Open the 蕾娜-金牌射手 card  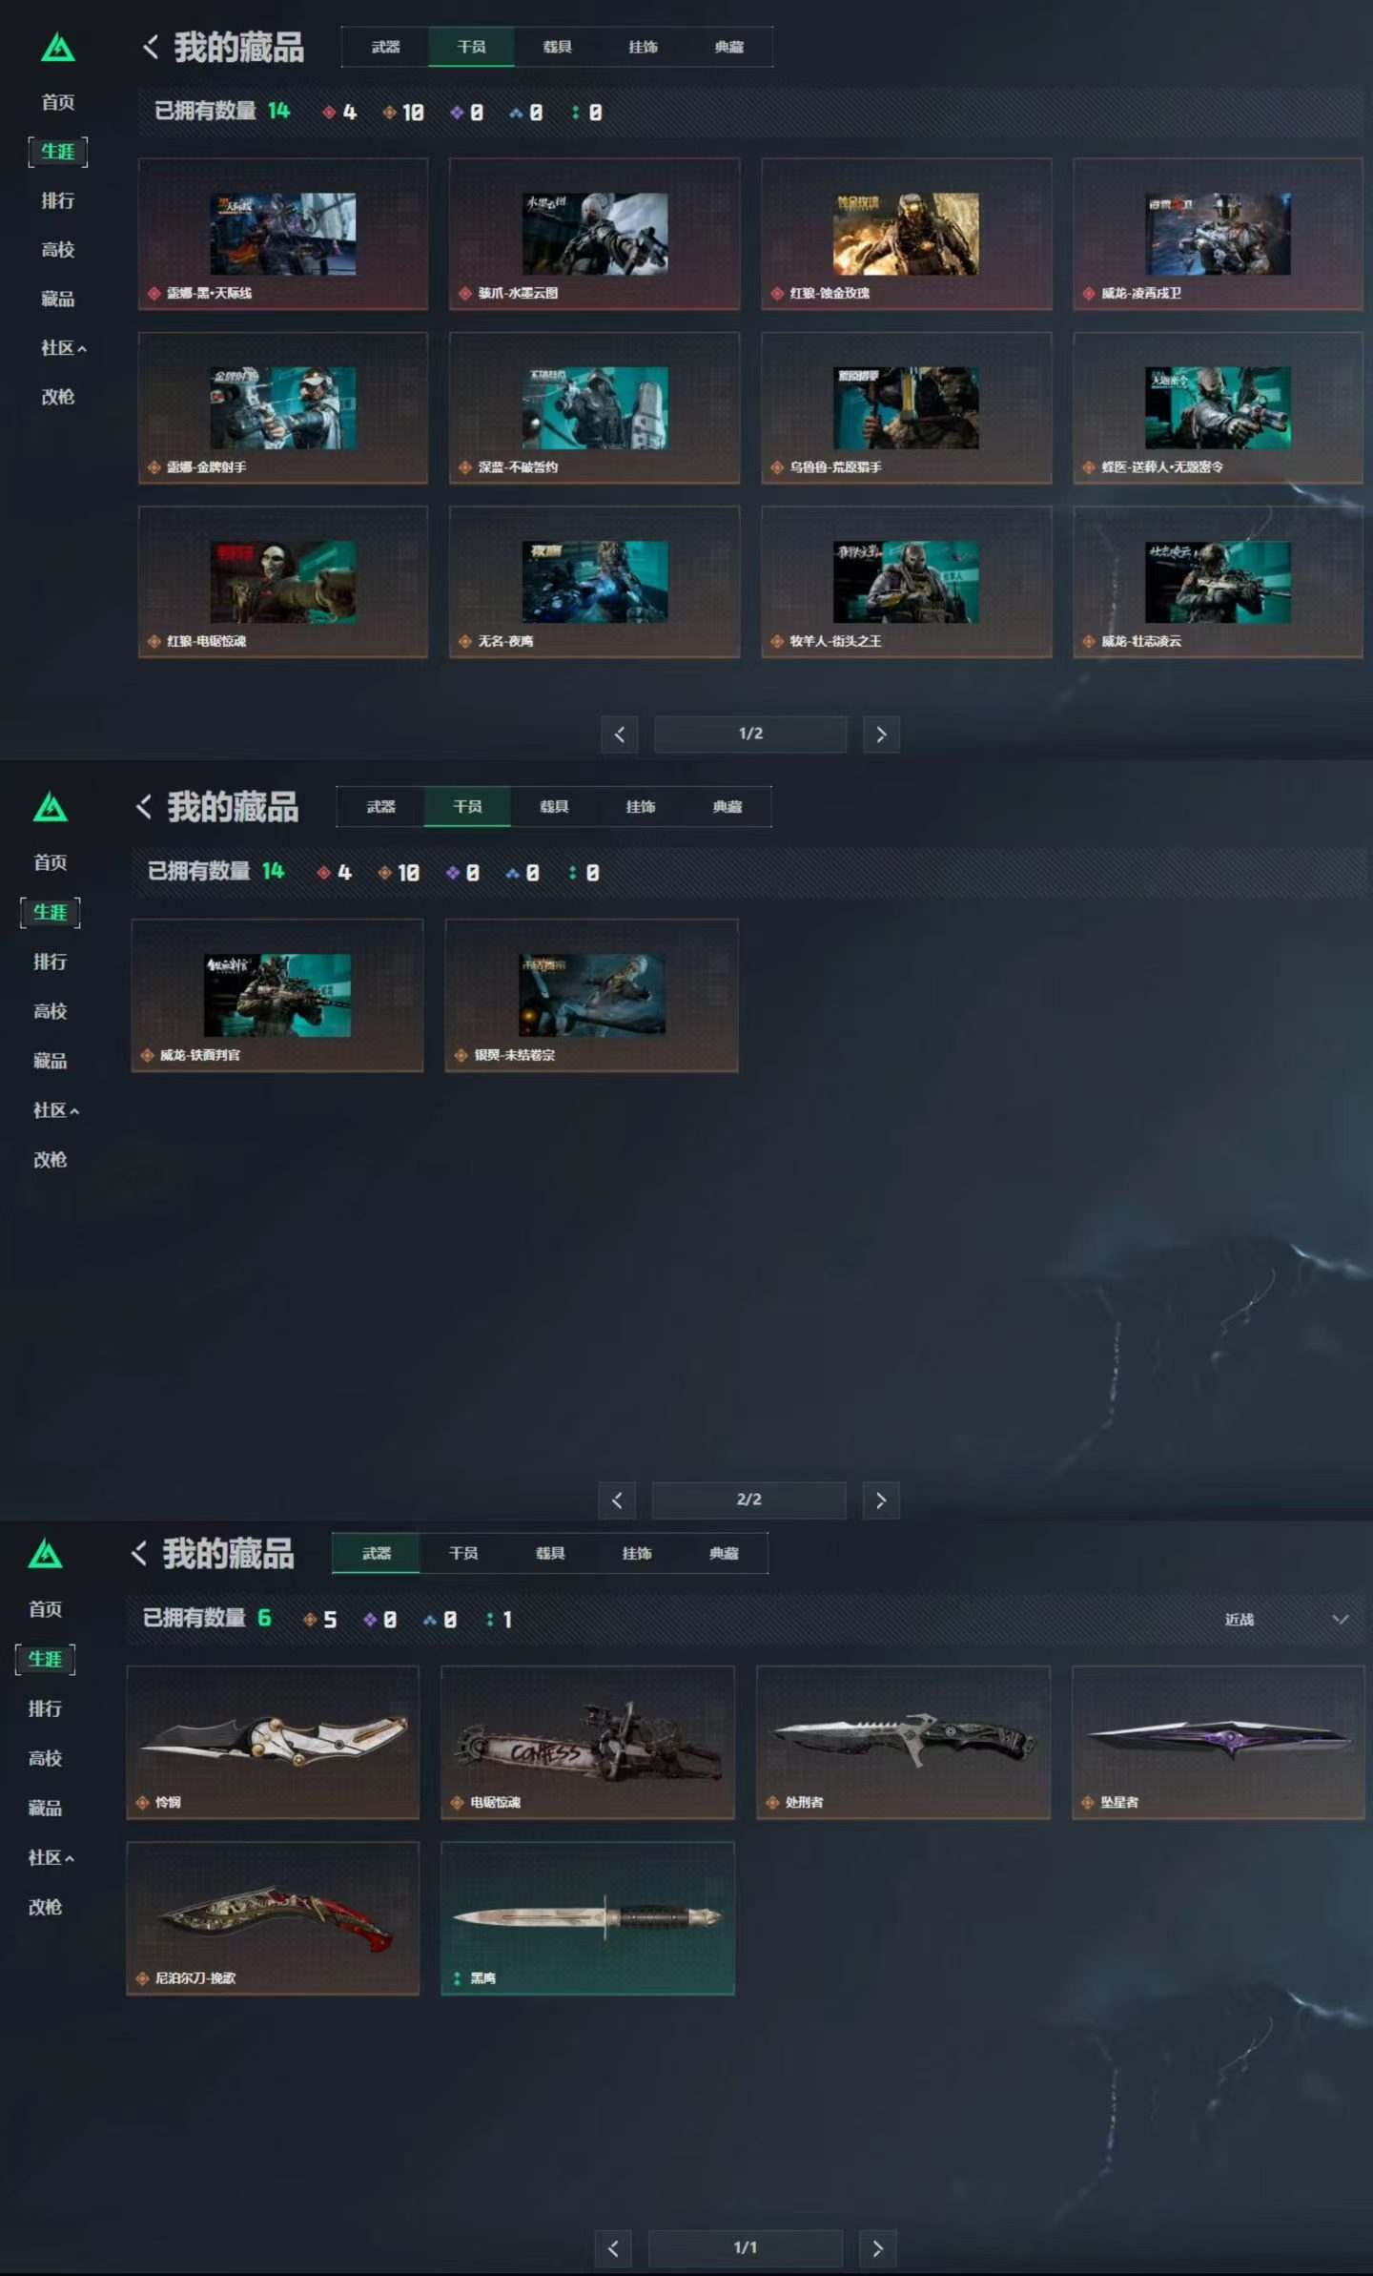coord(283,407)
